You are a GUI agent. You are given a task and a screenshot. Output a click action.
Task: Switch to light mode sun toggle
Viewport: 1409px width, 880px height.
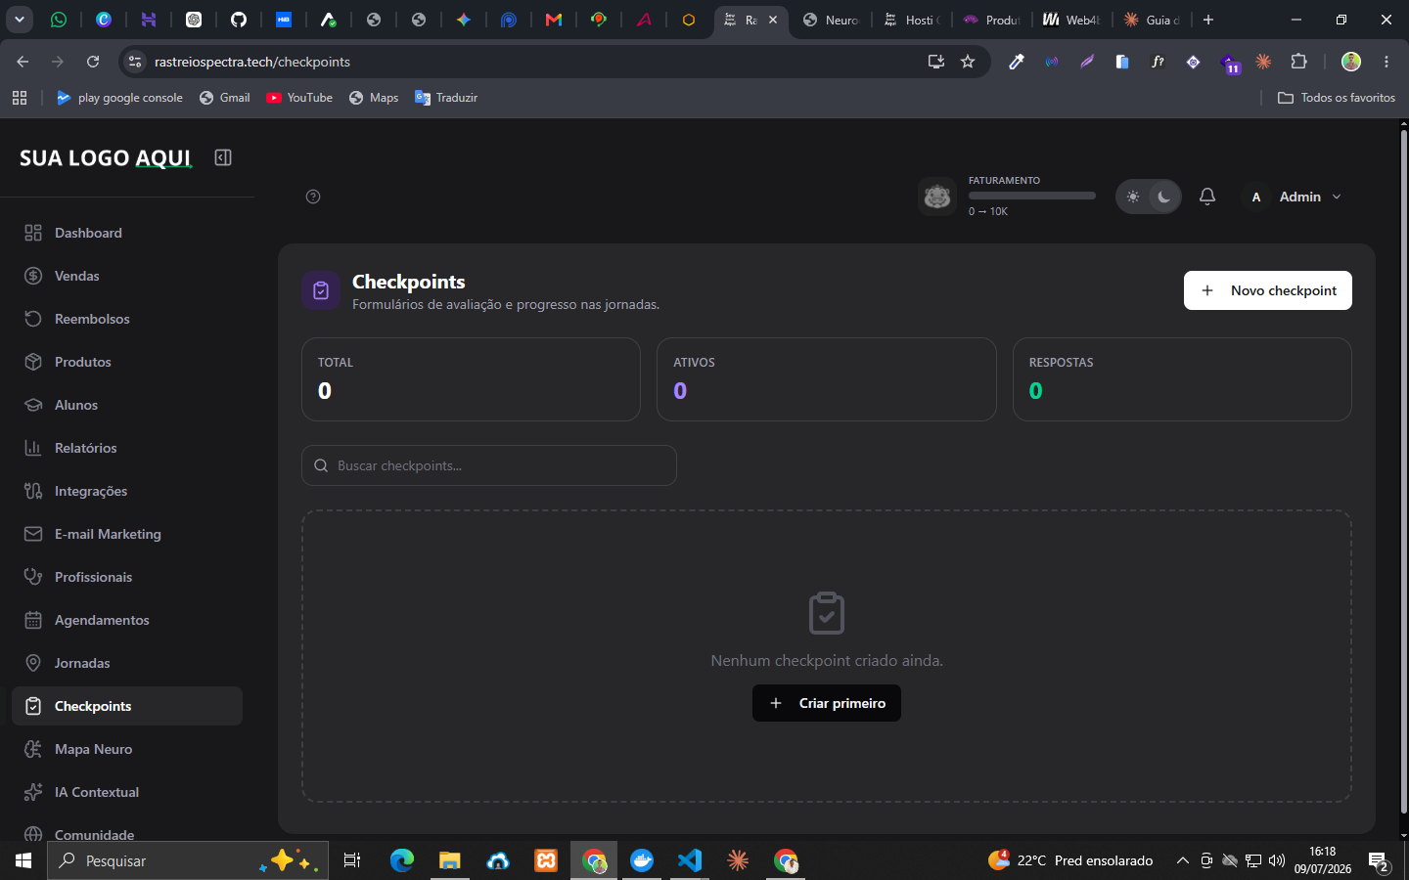tap(1133, 197)
